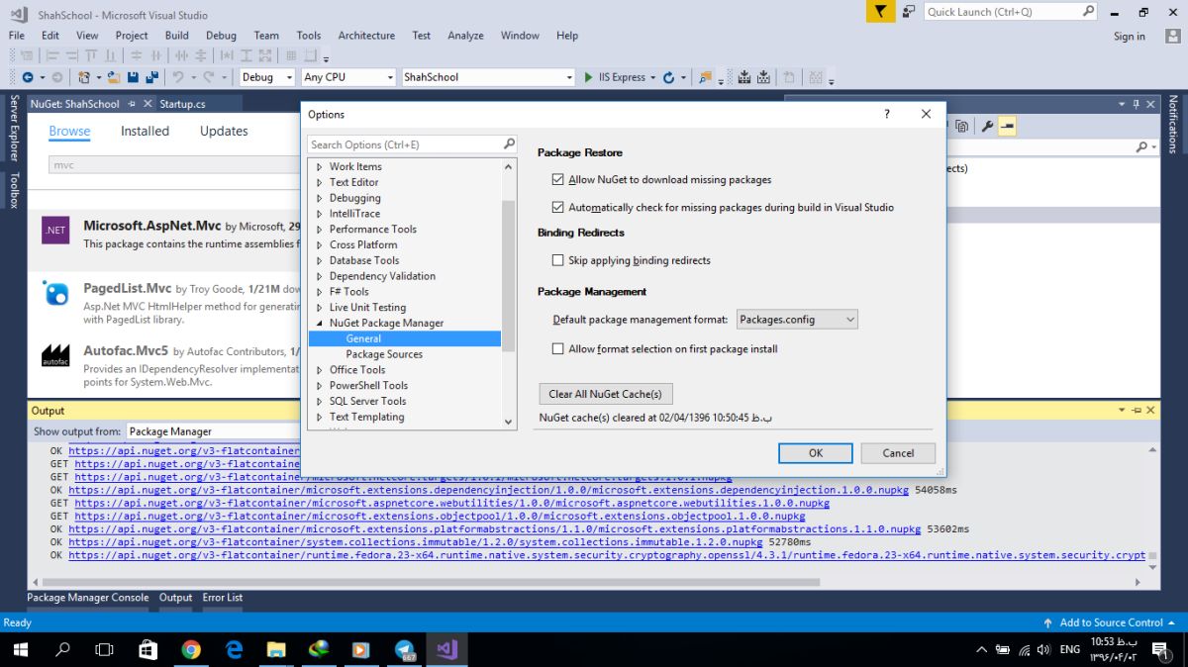Enable Skip applying binding redirects
This screenshot has height=667, width=1188.
point(558,260)
